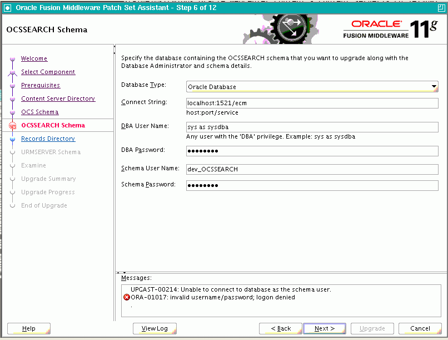
Task: Click the Help button
Action: 29,328
